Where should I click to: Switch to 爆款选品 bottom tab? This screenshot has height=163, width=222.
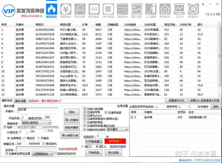(7, 101)
